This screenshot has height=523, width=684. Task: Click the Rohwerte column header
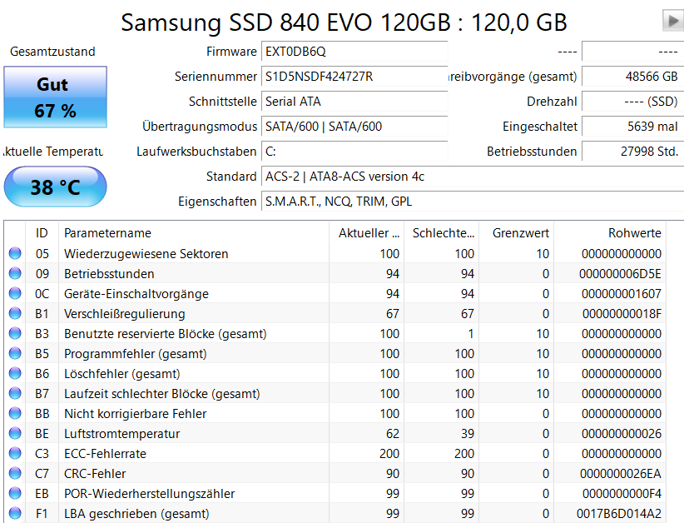tap(610, 232)
